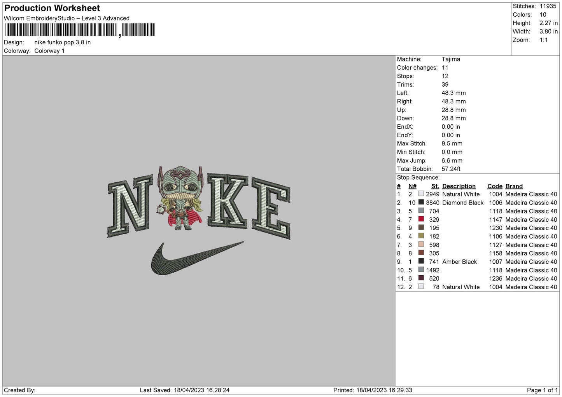Click the 'Amber Black' description text
Screen dimensions: 562x397
point(459,262)
